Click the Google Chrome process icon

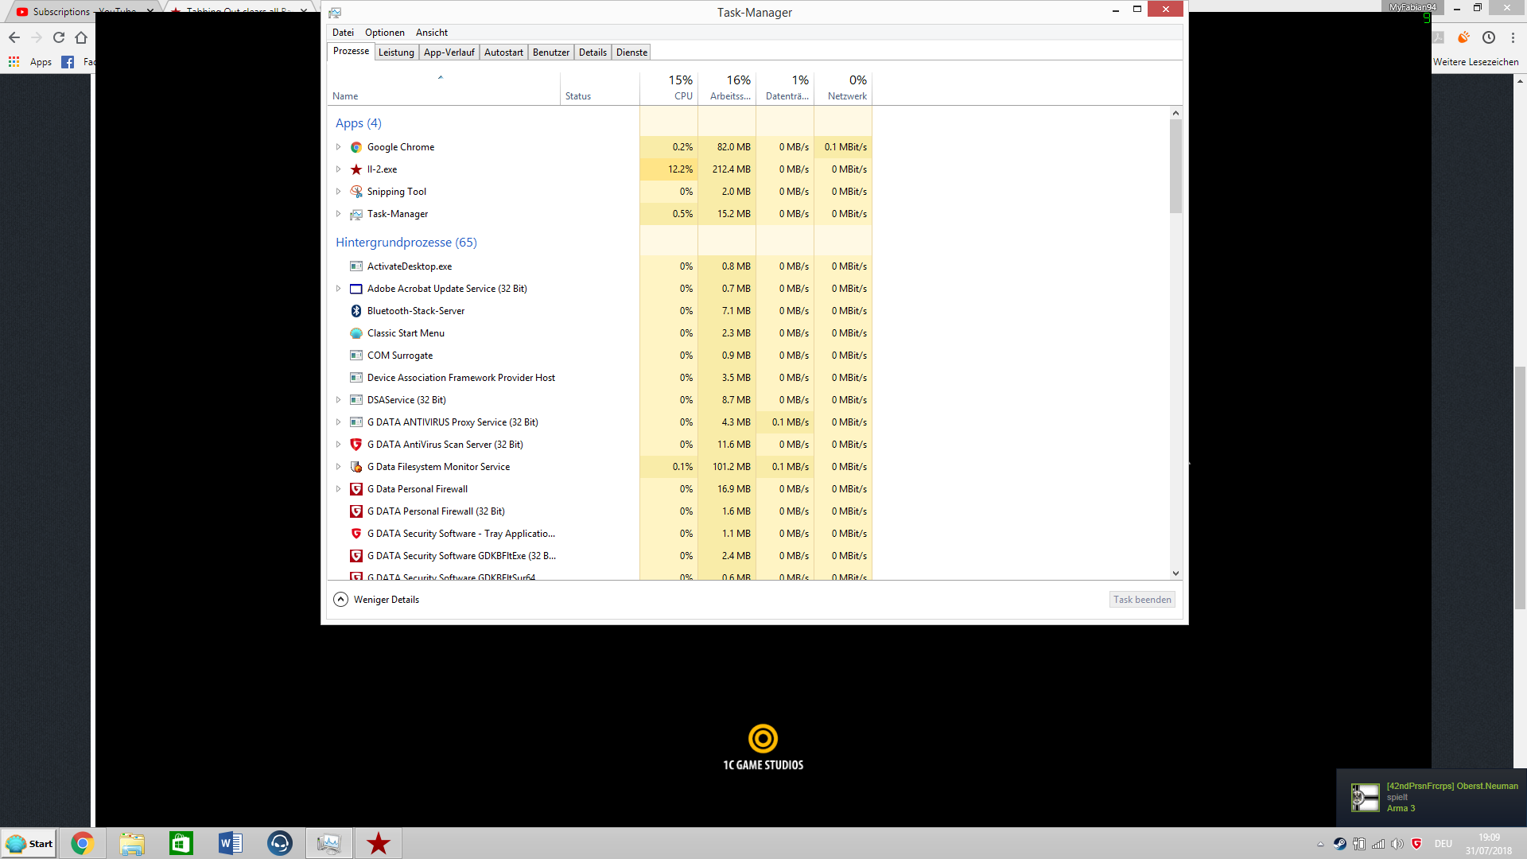click(x=356, y=147)
